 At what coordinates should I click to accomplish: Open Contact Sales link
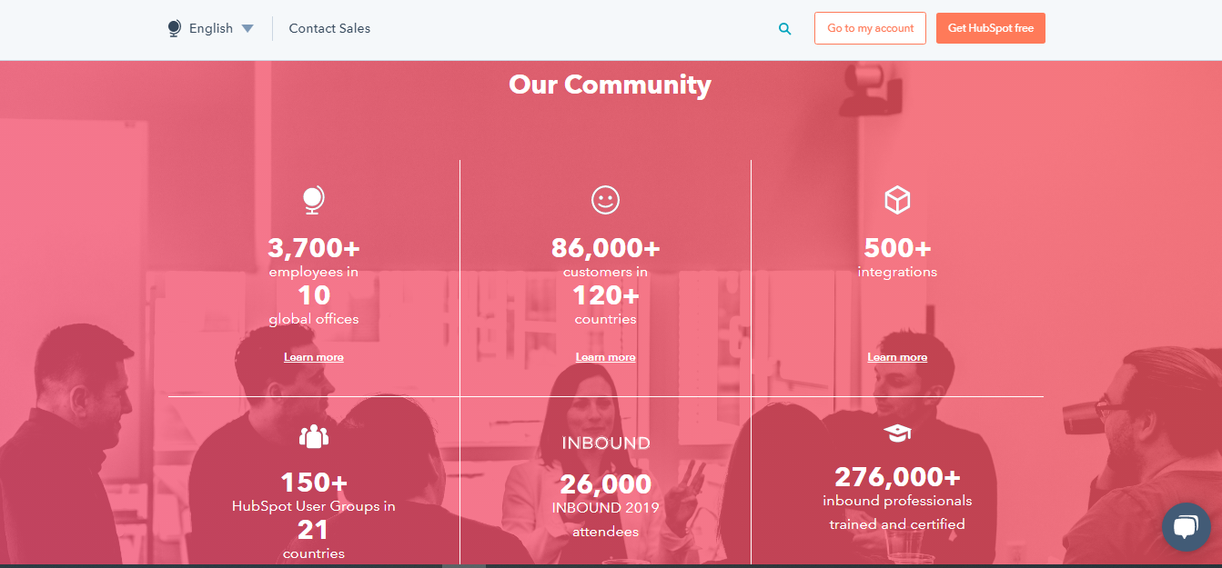point(329,28)
